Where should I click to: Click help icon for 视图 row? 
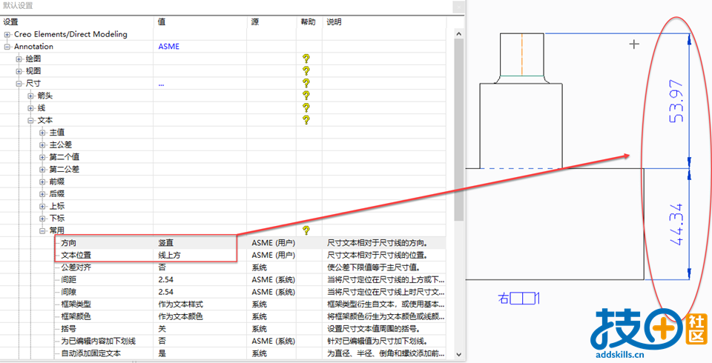(x=306, y=71)
